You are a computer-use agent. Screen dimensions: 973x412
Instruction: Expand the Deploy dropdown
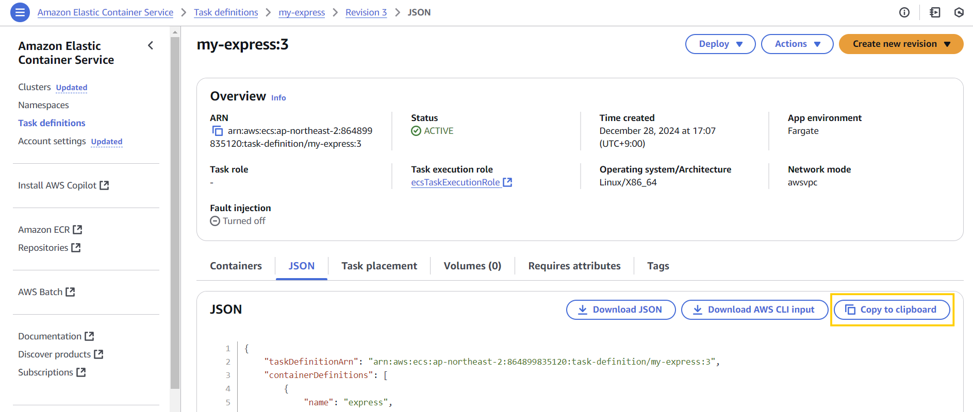[x=720, y=44]
